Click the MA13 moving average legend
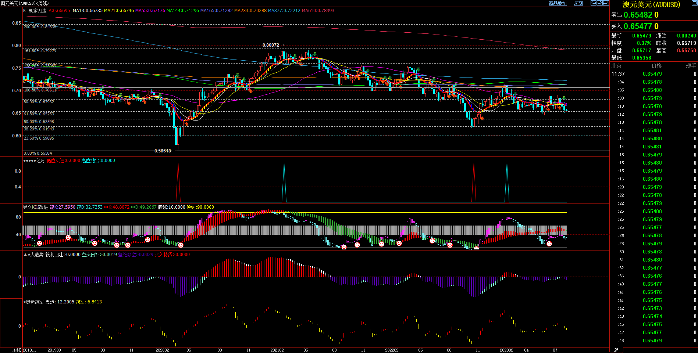Screen dimensions: 698x353 88,11
